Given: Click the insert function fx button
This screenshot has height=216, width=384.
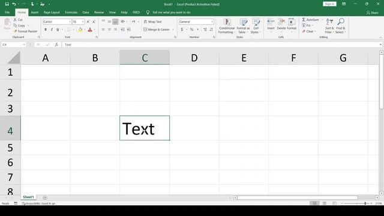Looking at the screenshot, I should (56, 44).
